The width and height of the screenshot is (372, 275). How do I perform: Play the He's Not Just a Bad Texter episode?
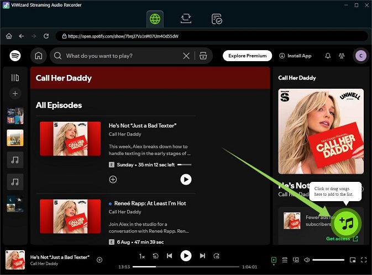tap(186, 180)
